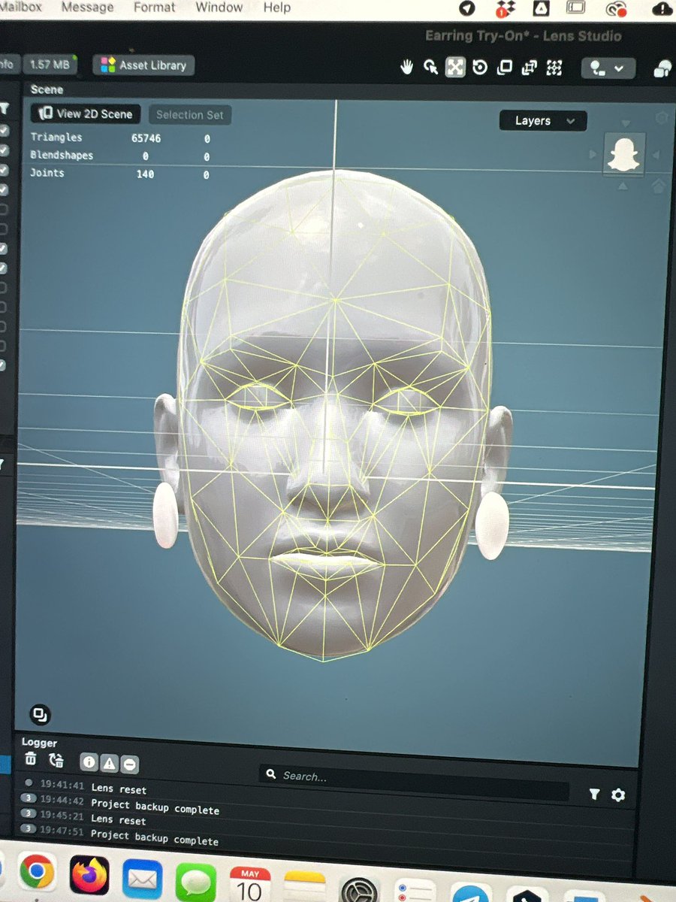Open the Asset Library
This screenshot has width=676, height=902.
tap(144, 65)
